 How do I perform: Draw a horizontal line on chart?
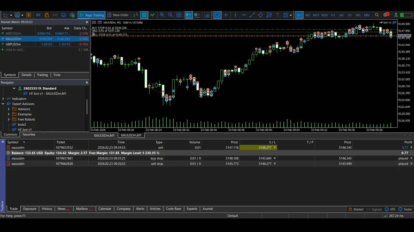click(x=244, y=15)
